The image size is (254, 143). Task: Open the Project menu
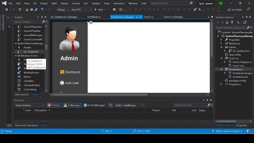[44, 3]
